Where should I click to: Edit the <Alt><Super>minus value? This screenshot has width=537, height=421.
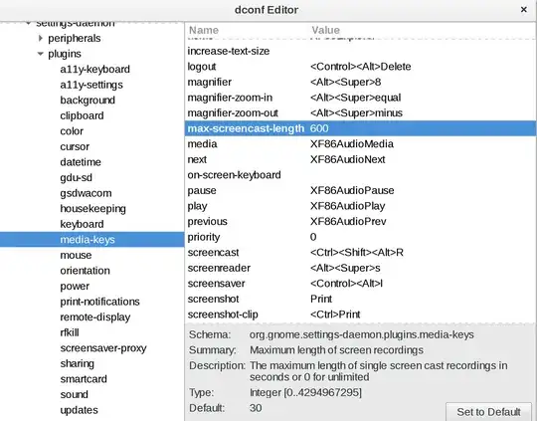coord(356,113)
